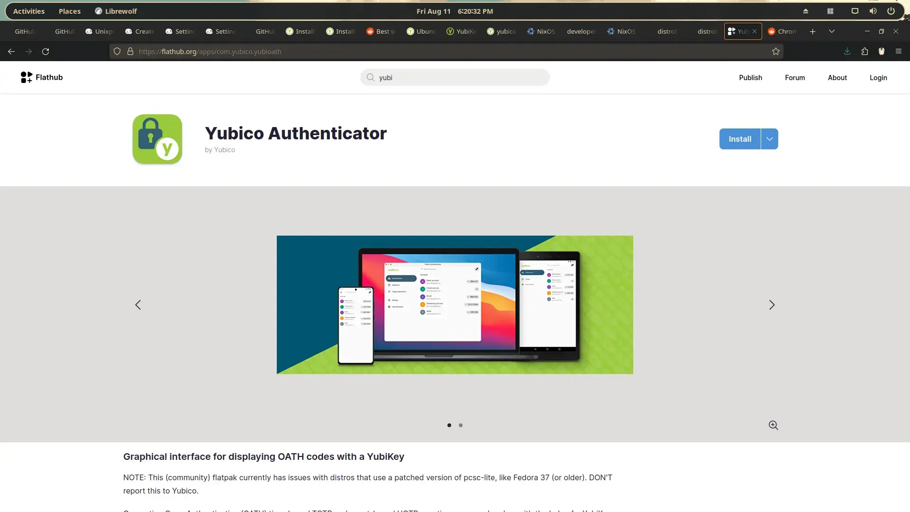Screen dimensions: 910x512
Task: Open the volume control in the top panel
Action: point(873,11)
